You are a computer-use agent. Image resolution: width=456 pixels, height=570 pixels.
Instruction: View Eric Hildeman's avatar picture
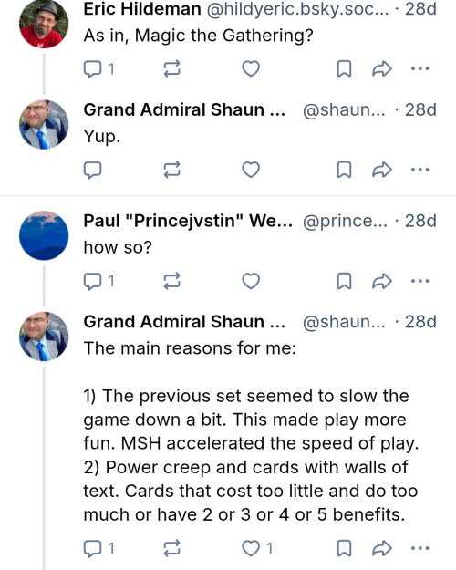click(x=44, y=24)
